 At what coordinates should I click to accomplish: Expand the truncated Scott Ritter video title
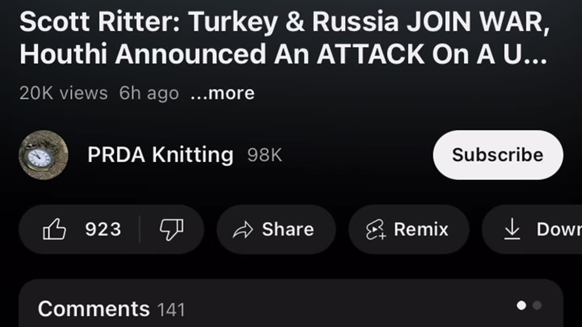pyautogui.click(x=284, y=38)
